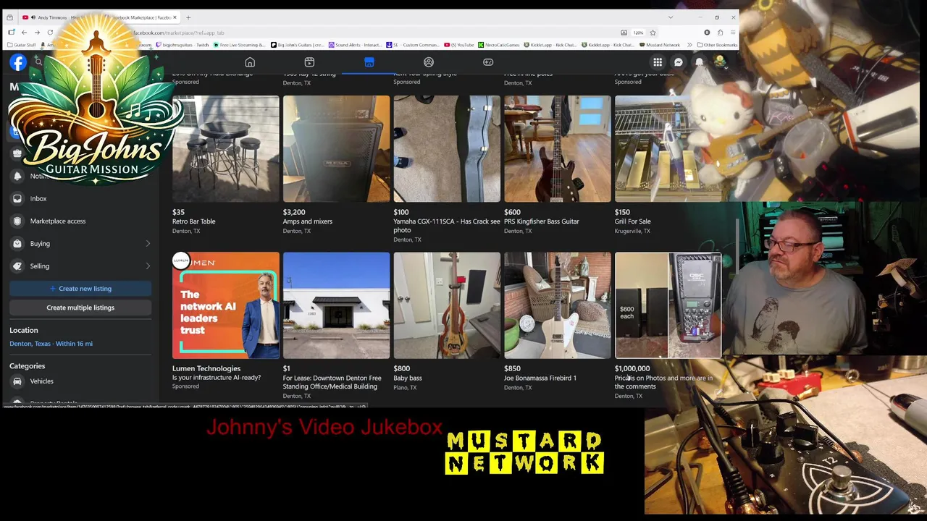Open the PRS Kingfisher Bass Guitar photo

pyautogui.click(x=558, y=149)
